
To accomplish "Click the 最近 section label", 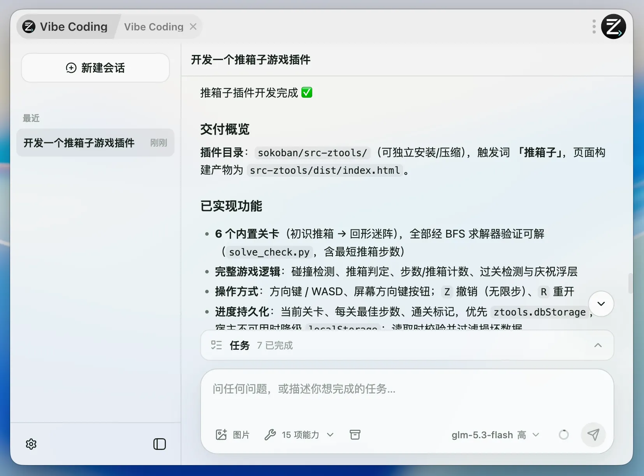I will point(31,118).
